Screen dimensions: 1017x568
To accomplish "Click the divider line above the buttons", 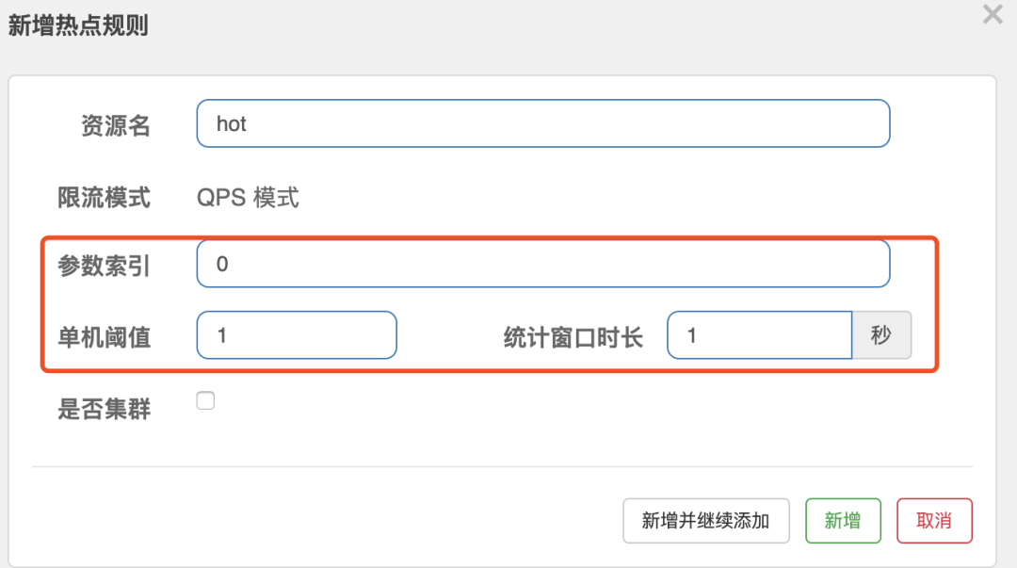I will click(x=502, y=466).
